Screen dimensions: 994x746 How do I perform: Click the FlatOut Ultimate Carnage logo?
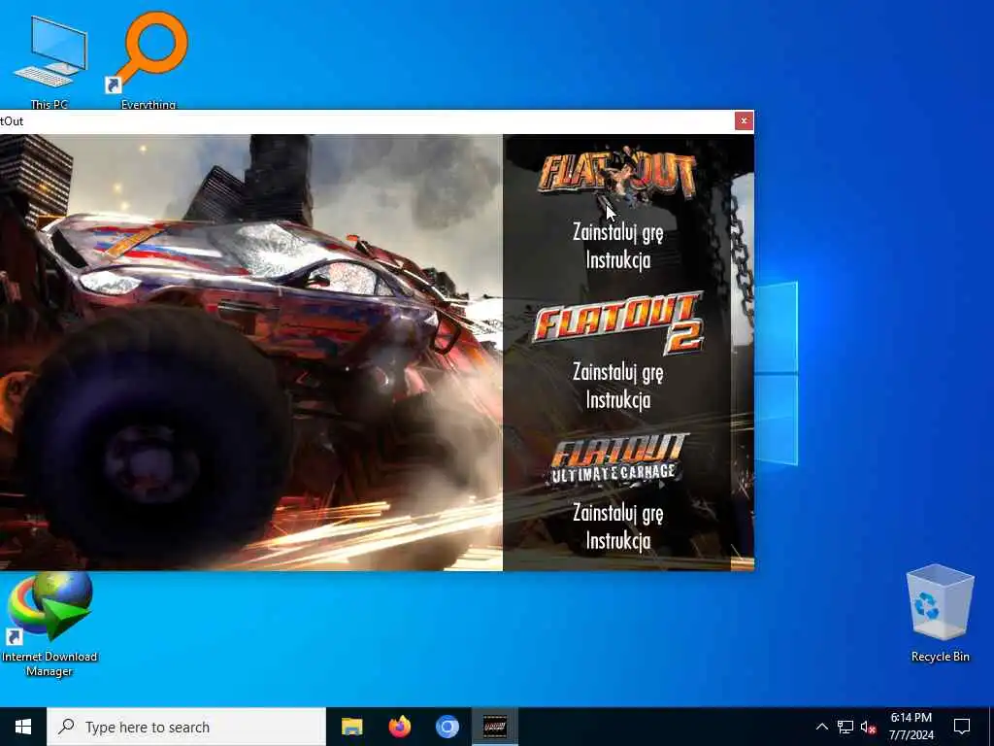pos(616,458)
